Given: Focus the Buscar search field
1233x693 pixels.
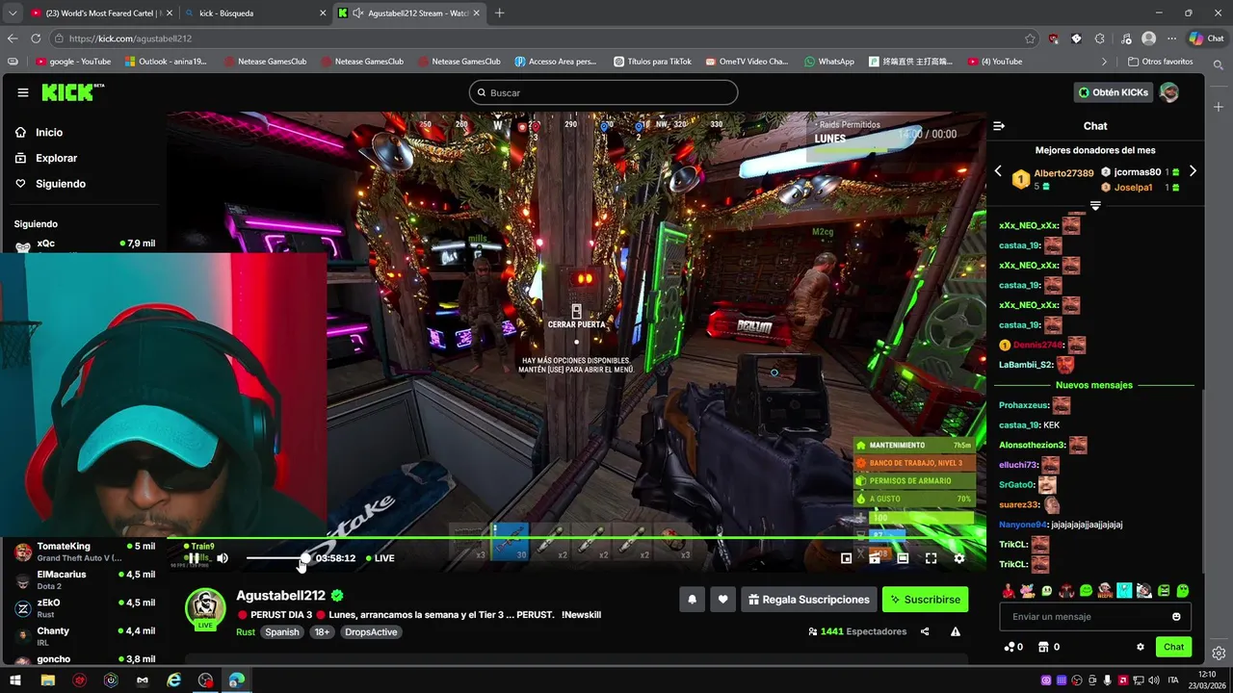Looking at the screenshot, I should click(x=604, y=92).
